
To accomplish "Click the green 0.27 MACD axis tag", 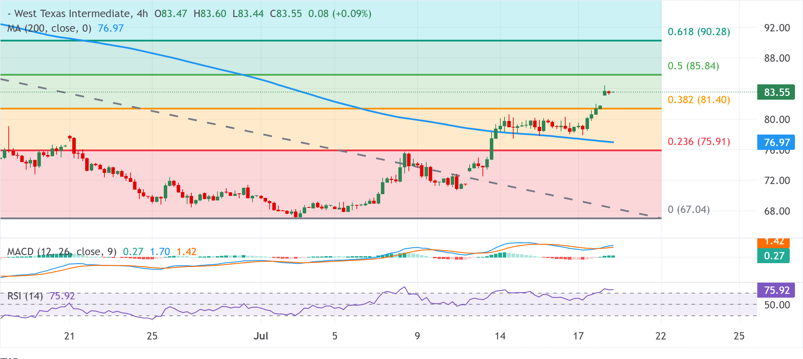I will click(774, 256).
